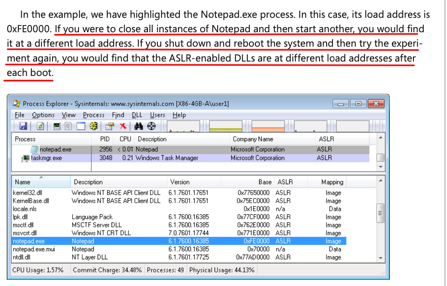Open the Help menu
The width and height of the screenshot is (447, 286).
(x=179, y=115)
